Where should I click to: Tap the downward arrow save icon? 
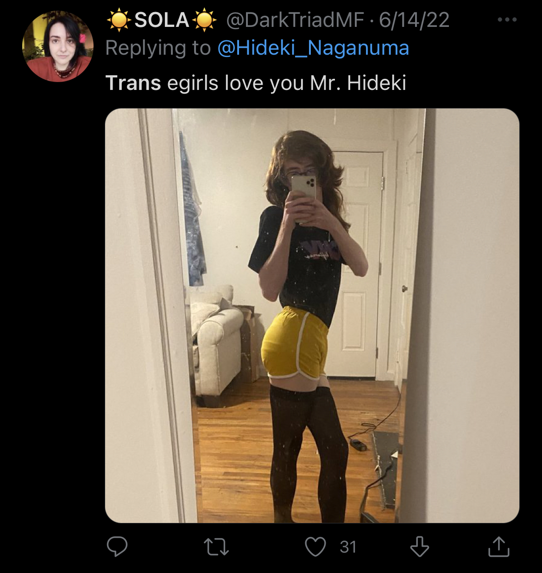tap(420, 547)
